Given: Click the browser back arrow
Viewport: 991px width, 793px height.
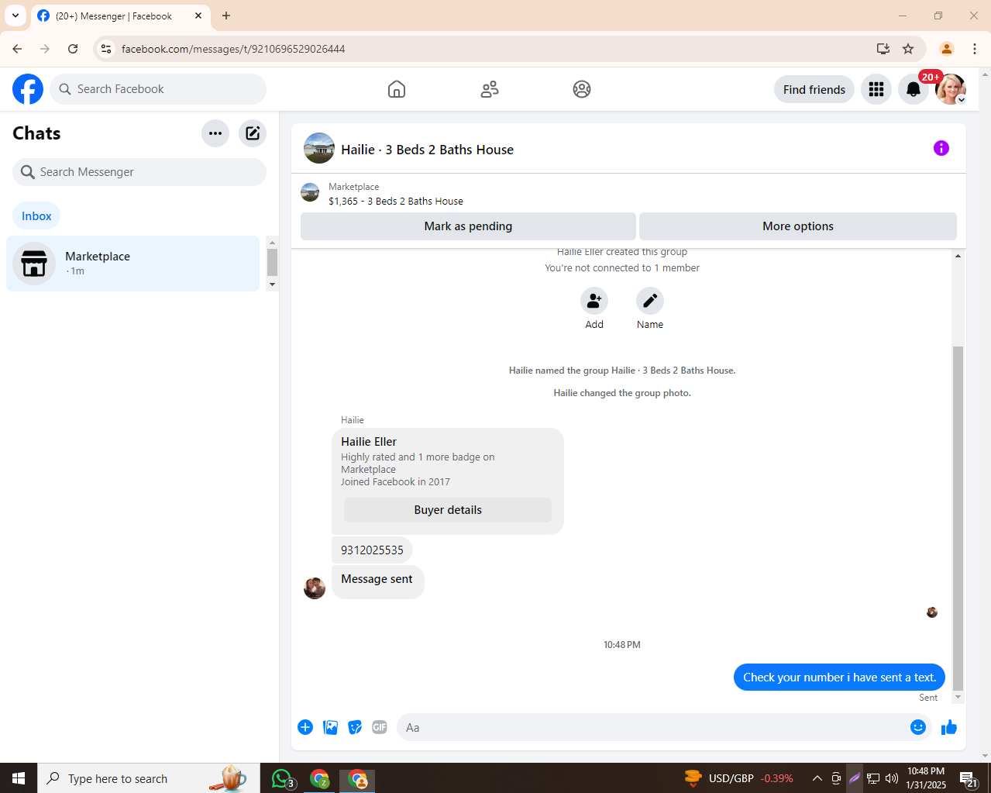Looking at the screenshot, I should point(17,49).
